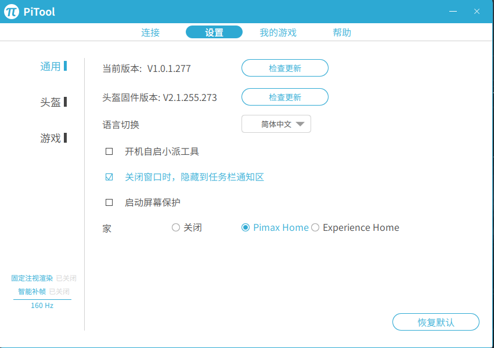Select the 设置 tab

pyautogui.click(x=214, y=32)
